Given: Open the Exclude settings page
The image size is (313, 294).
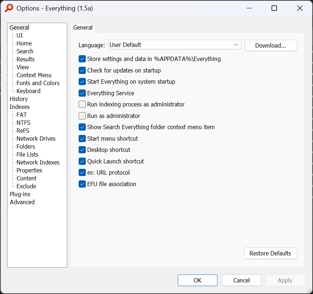Looking at the screenshot, I should point(26,186).
